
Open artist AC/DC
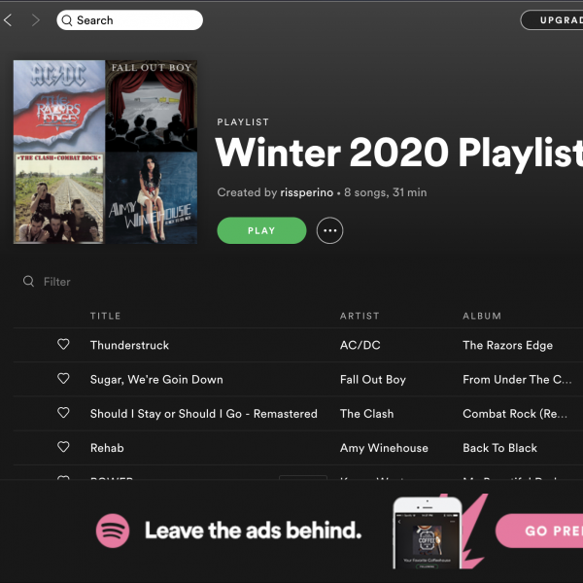[x=360, y=345]
